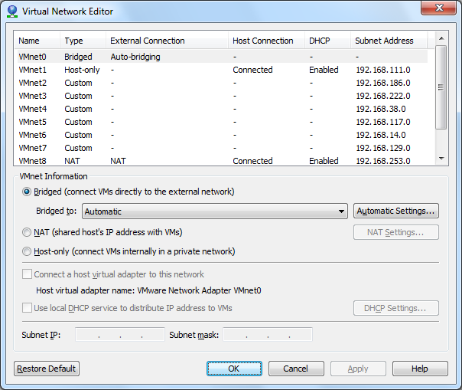The image size is (462, 390).
Task: Click subnet address 192.168.117.0
Action: [x=383, y=122]
